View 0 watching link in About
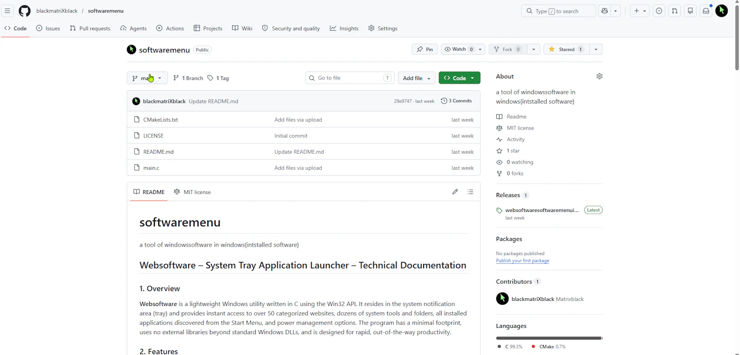Screen dimensions: 740x355 520,162
